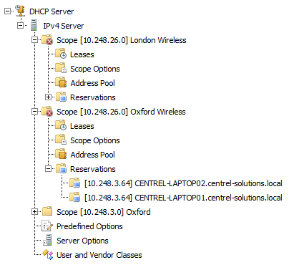Click Reservations icon under Oxford Wireless
This screenshot has height=275, width=294.
pyautogui.click(x=61, y=168)
